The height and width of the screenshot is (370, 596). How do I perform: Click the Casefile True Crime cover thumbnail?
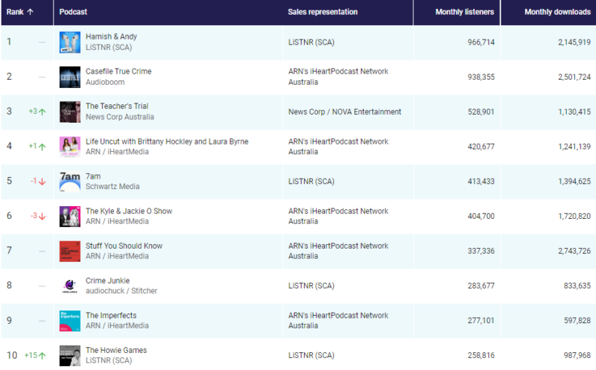click(x=70, y=77)
